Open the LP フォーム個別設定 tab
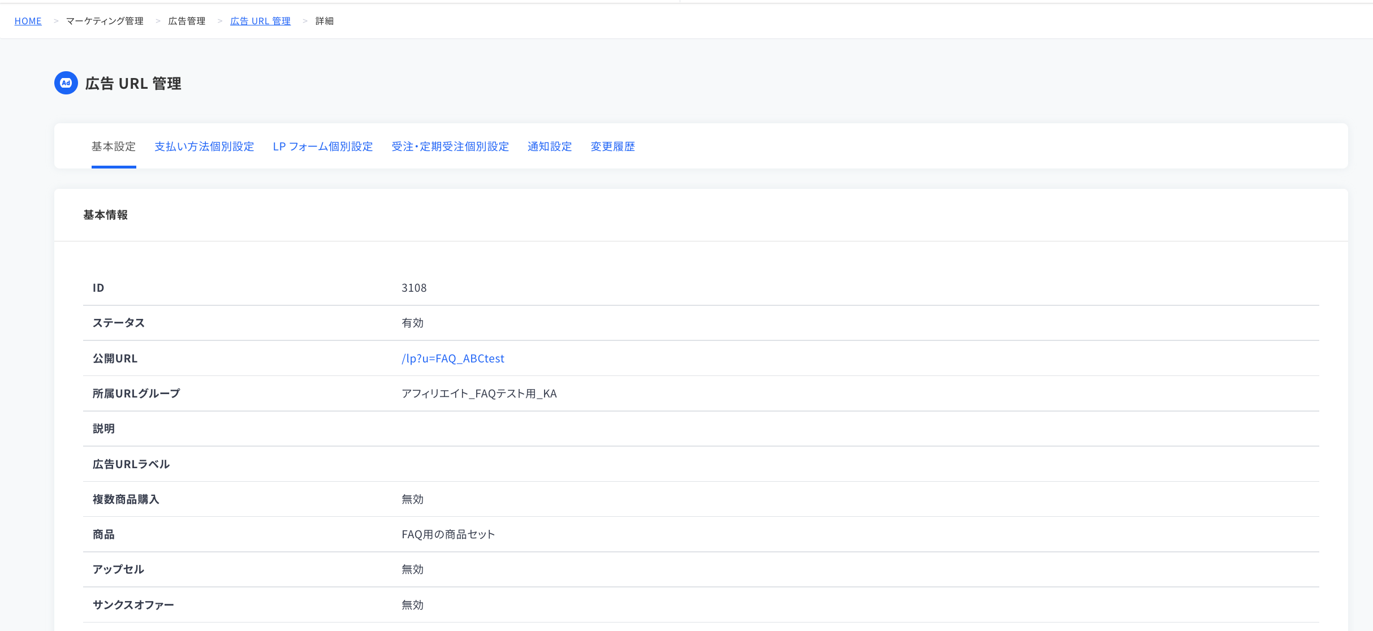 click(322, 146)
